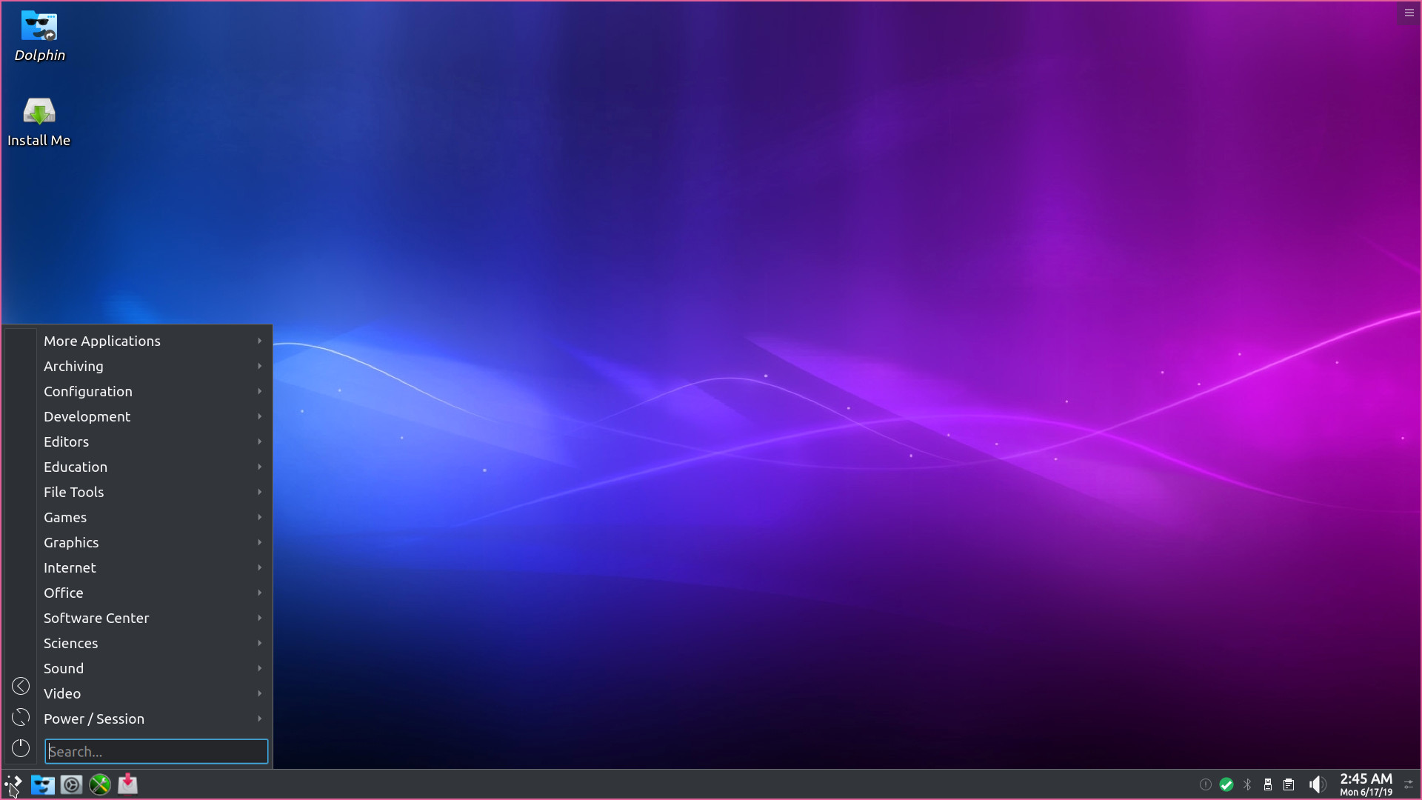This screenshot has height=800, width=1422.
Task: Click the preferences wheel icon in the taskbar
Action: click(71, 784)
